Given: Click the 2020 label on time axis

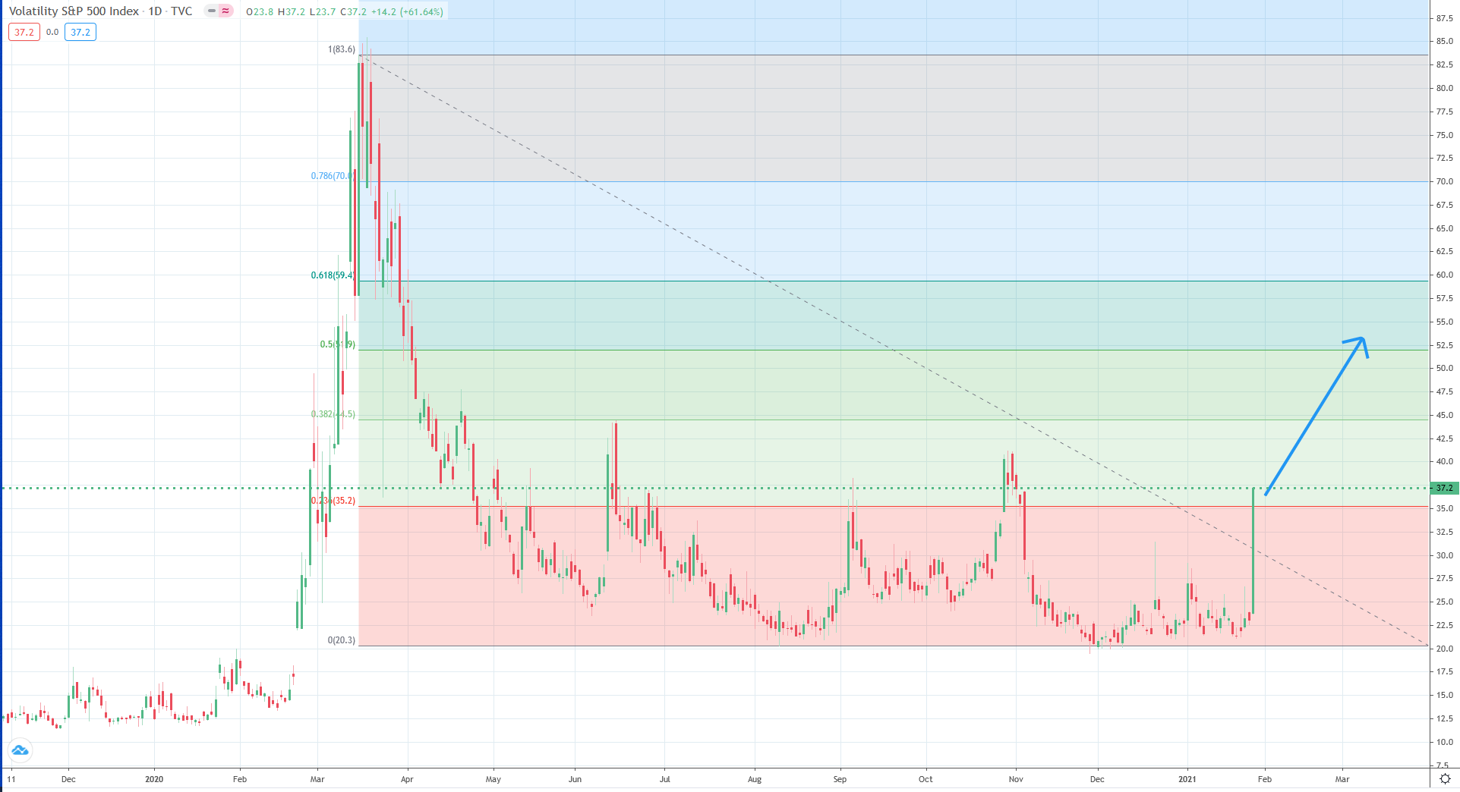Looking at the screenshot, I should [x=154, y=779].
